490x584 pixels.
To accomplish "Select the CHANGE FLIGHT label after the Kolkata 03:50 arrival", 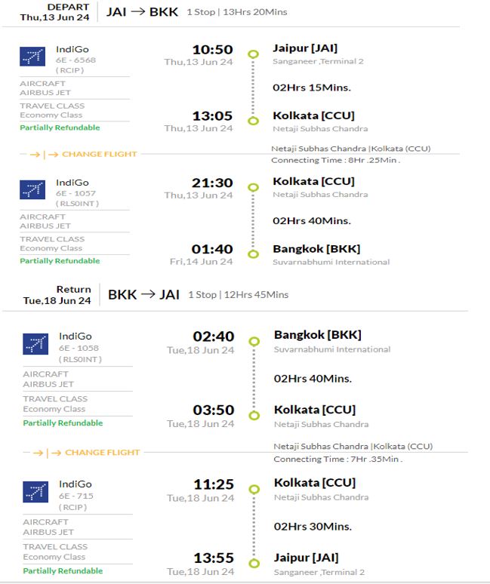I will pos(103,453).
